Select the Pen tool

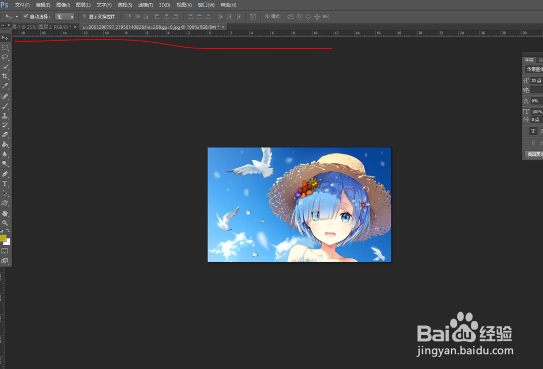click(5, 174)
